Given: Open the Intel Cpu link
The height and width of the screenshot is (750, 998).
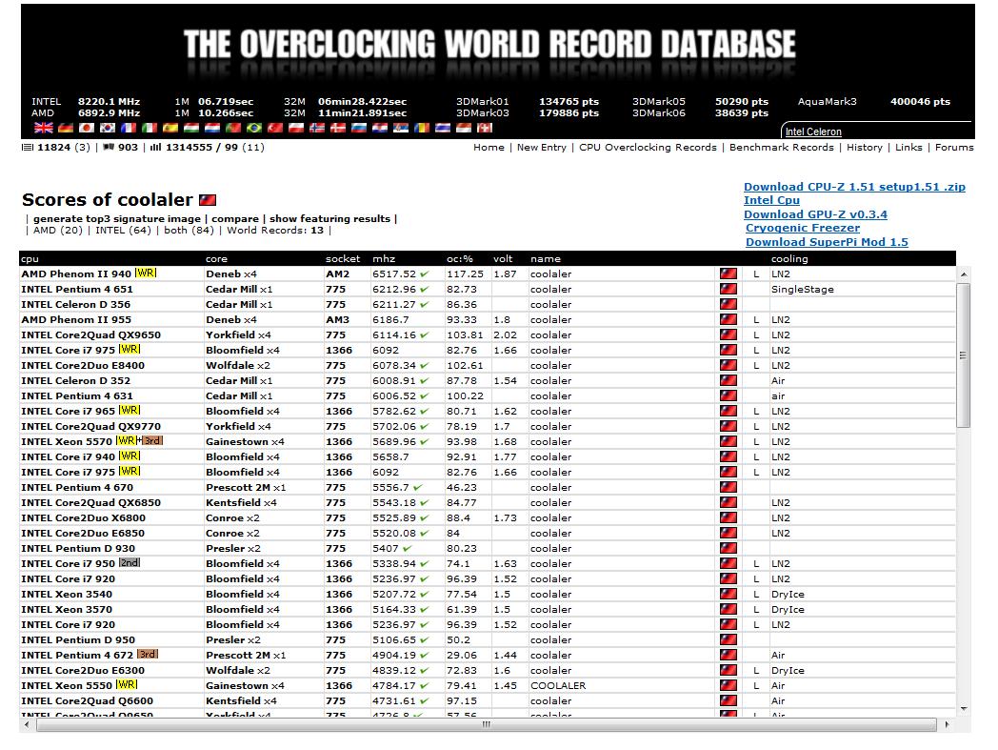Looking at the screenshot, I should pos(771,200).
